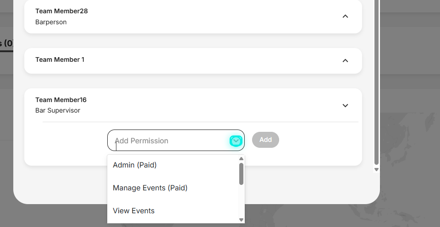
Task: Click inside the Add Permission field
Action: pyautogui.click(x=168, y=141)
